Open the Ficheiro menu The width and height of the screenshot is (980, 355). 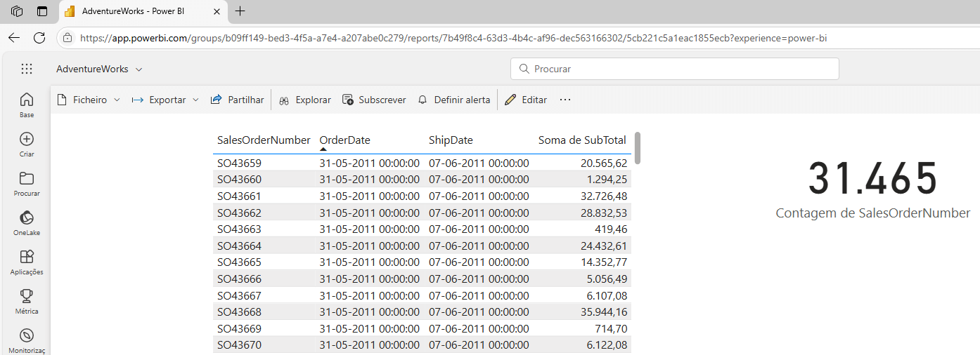point(89,100)
